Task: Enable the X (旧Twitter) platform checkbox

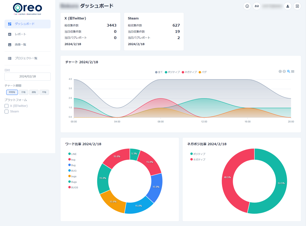Action: point(7,106)
